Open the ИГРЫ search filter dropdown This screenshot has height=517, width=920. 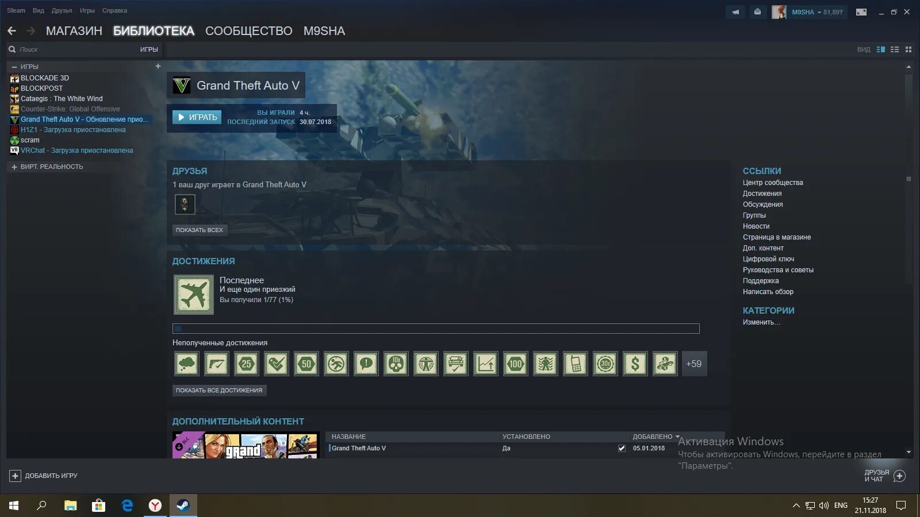click(x=149, y=49)
